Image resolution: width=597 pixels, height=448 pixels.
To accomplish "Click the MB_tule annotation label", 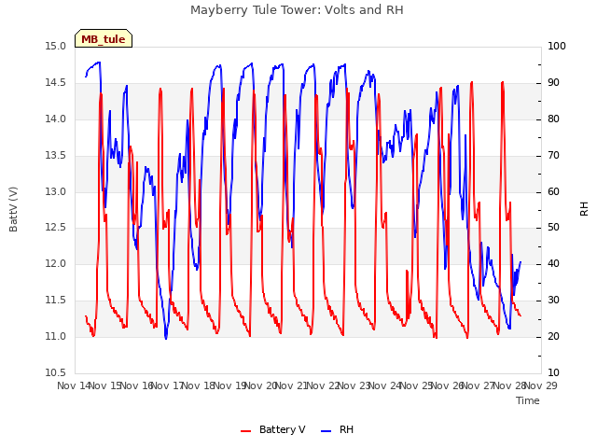I will (104, 39).
